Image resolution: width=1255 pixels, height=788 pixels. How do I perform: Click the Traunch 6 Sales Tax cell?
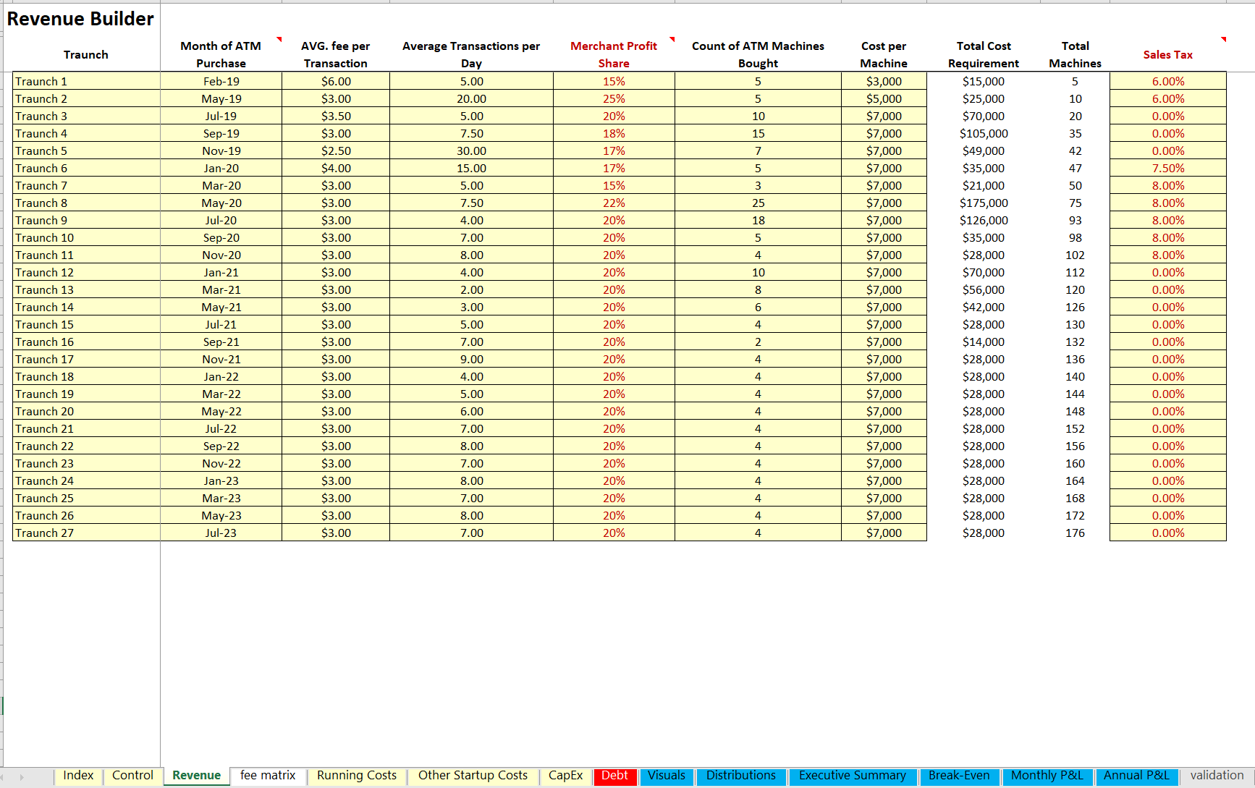(1167, 169)
